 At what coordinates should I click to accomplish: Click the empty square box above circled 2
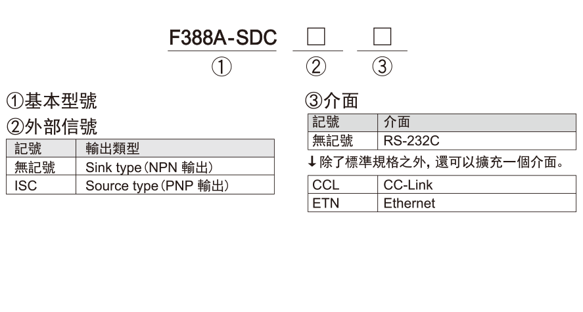(x=316, y=36)
